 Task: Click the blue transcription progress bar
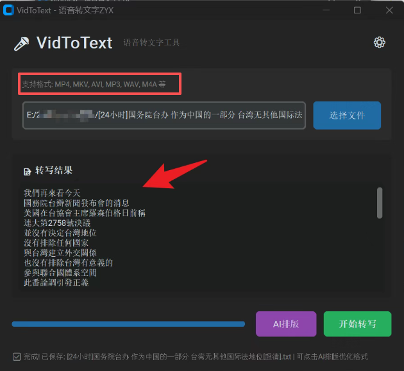tap(128, 324)
